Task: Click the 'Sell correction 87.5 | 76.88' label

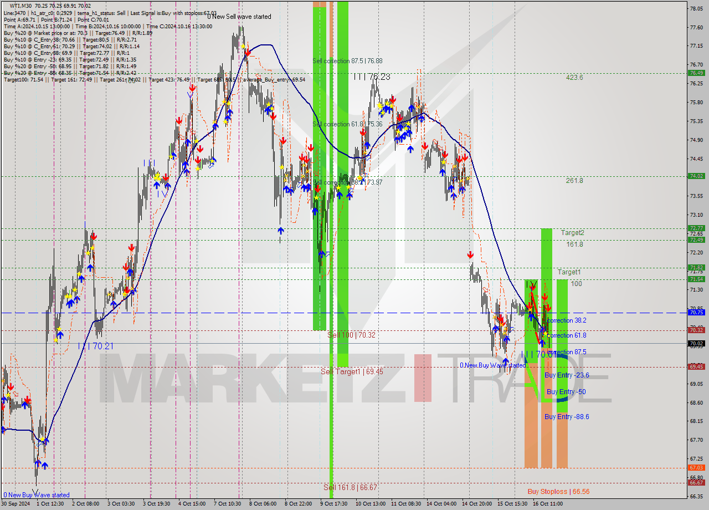Action: click(347, 61)
